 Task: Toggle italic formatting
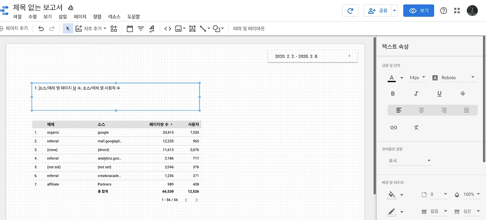416,94
